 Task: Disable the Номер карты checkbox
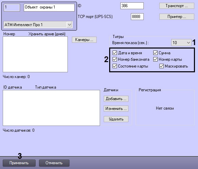coord(155,59)
